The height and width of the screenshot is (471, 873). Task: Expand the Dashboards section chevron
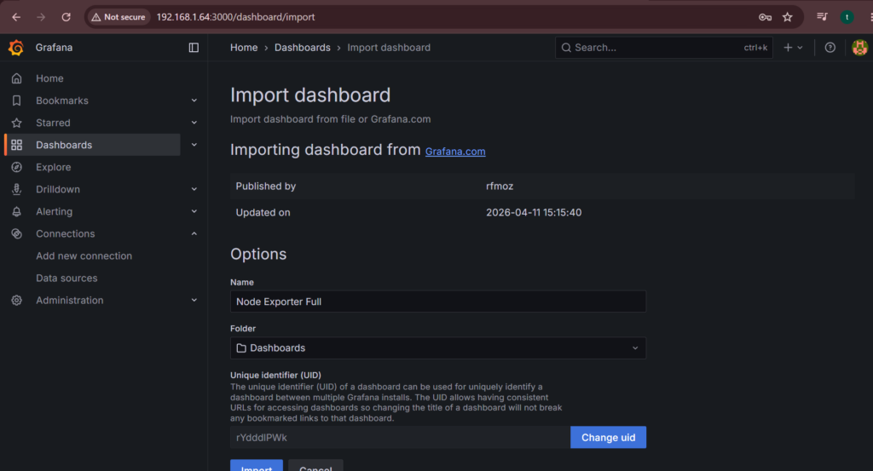pos(194,145)
